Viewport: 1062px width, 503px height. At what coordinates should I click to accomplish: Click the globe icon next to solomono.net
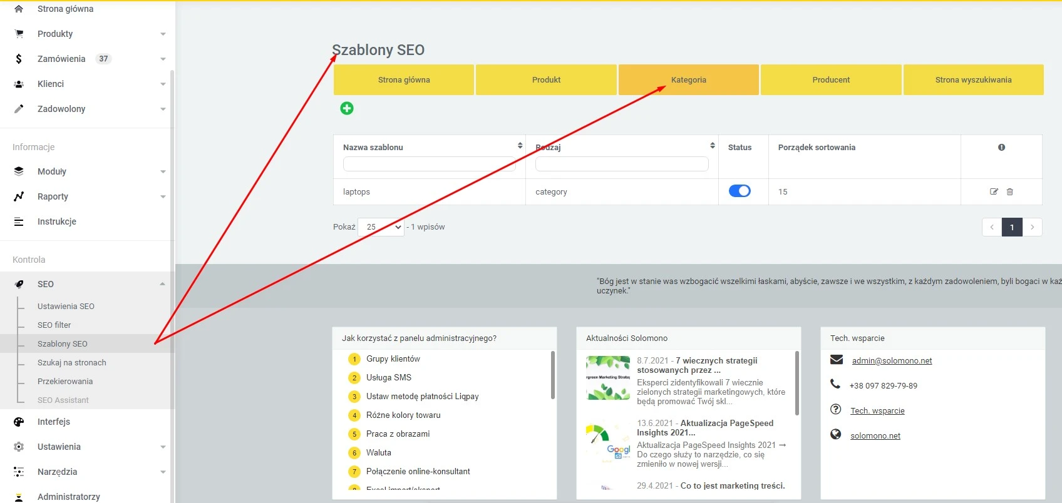click(835, 434)
